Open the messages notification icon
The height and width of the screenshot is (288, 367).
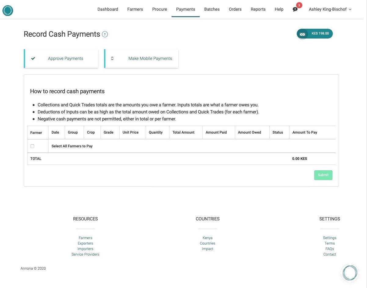pos(295,9)
